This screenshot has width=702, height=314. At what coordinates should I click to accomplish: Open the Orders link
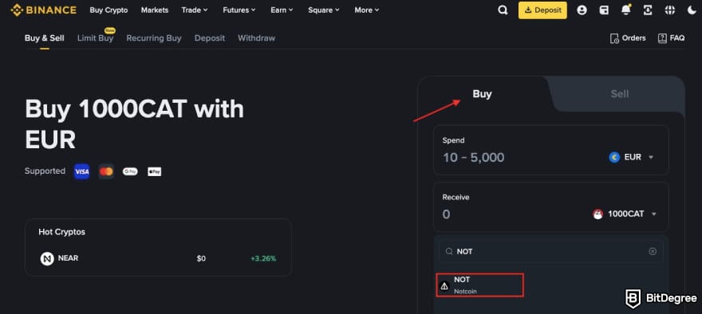click(628, 38)
